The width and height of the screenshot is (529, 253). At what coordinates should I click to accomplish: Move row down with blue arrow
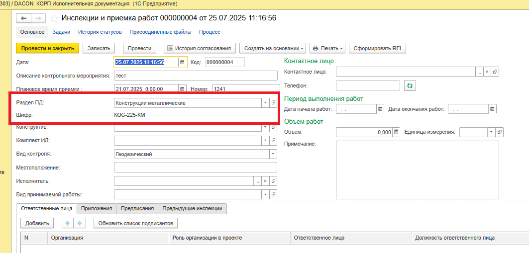[80, 223]
